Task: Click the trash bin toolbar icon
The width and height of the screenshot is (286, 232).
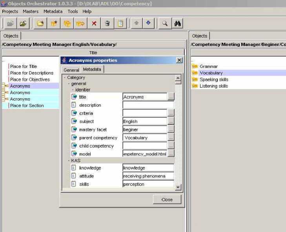Action: (107, 24)
